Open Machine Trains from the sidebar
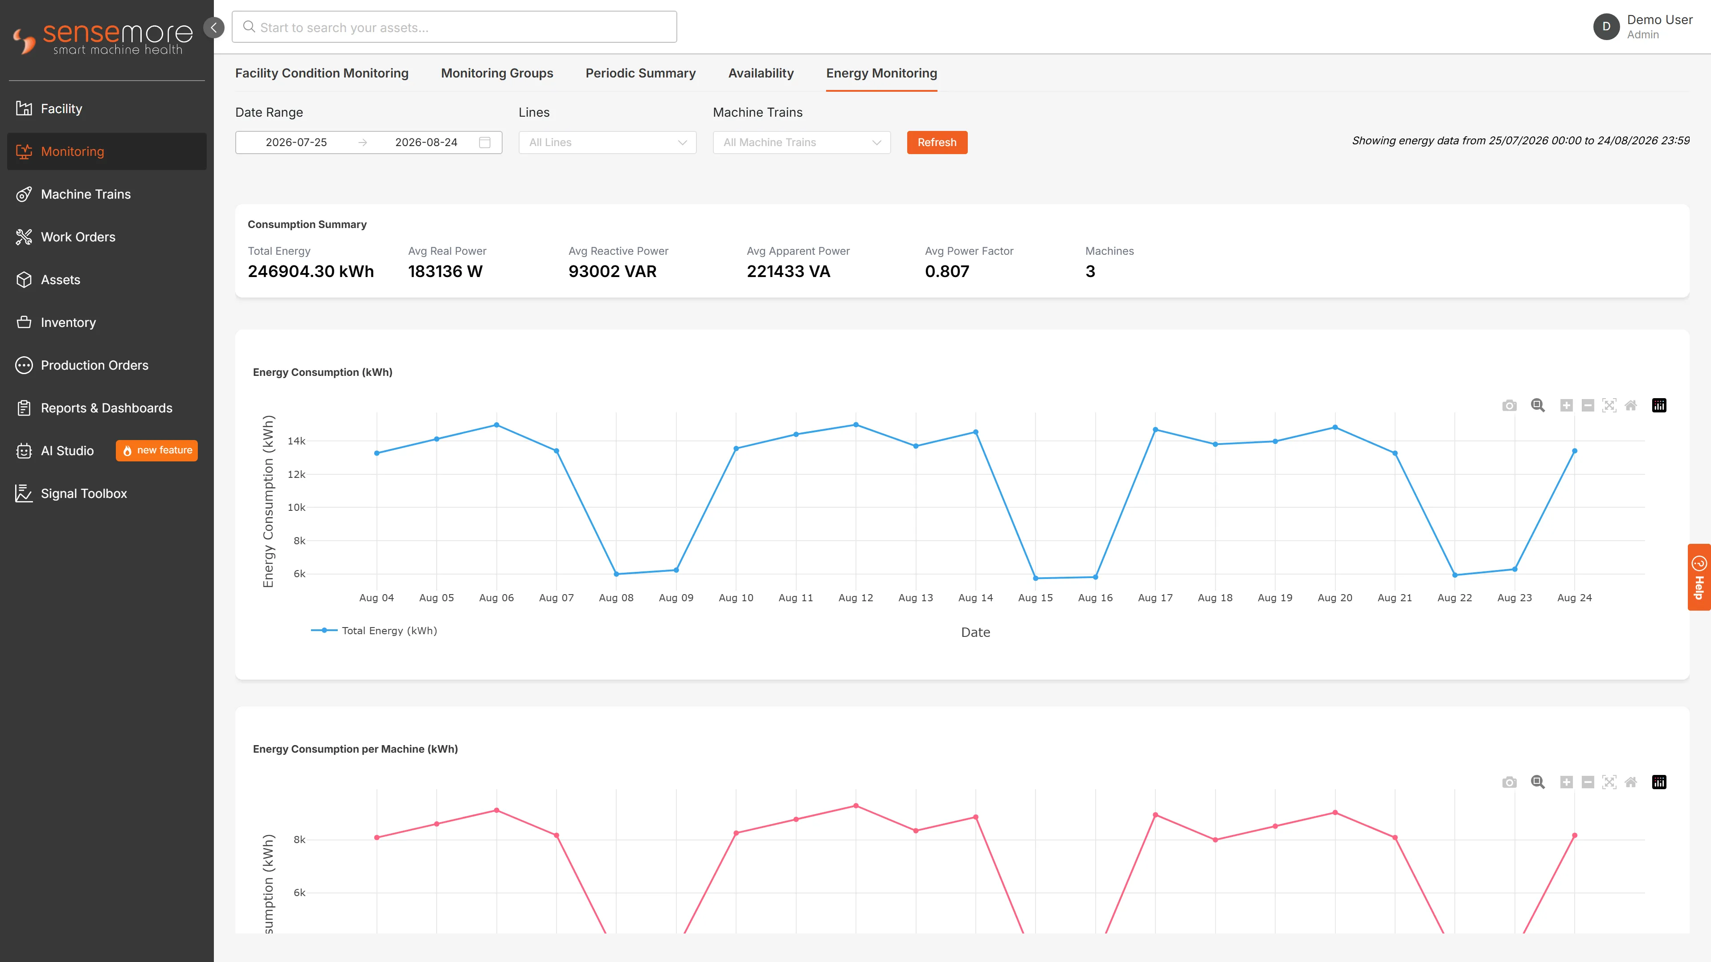Image resolution: width=1711 pixels, height=962 pixels. pyautogui.click(x=107, y=195)
